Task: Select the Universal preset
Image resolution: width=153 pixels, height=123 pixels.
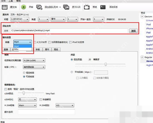Action: pos(149,20)
